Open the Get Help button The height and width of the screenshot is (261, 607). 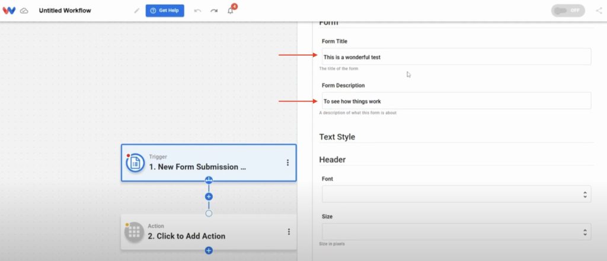[x=165, y=11]
